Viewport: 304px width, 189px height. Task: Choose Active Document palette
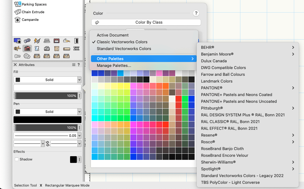(144, 35)
